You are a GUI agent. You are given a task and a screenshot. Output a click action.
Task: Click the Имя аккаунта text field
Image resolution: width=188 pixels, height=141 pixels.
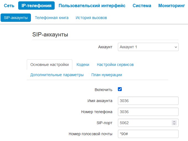coord(148,101)
